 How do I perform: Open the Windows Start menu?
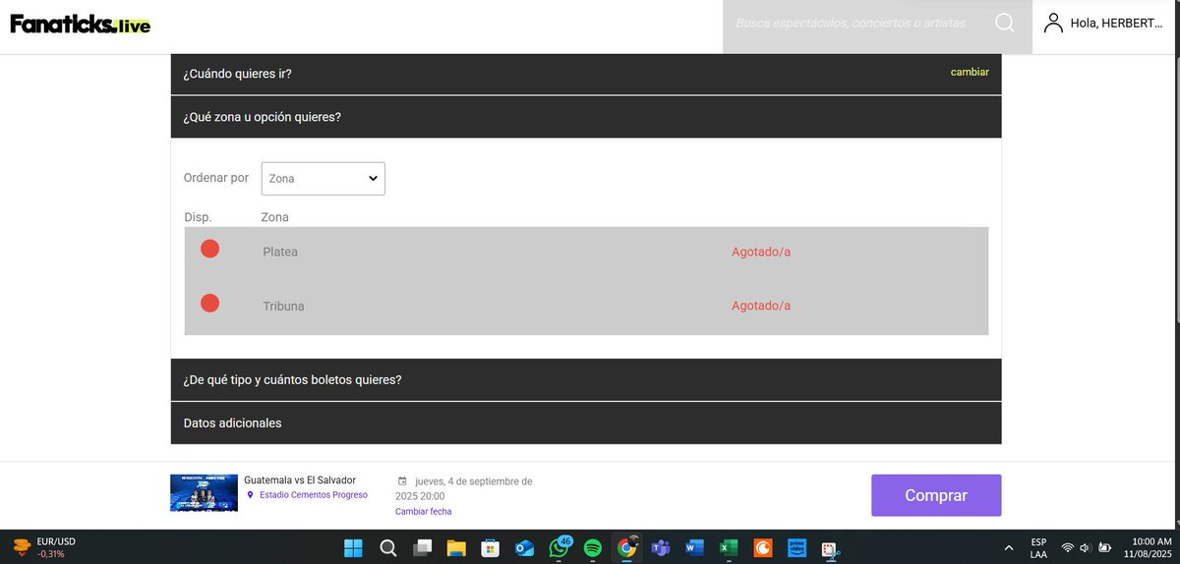(x=353, y=547)
